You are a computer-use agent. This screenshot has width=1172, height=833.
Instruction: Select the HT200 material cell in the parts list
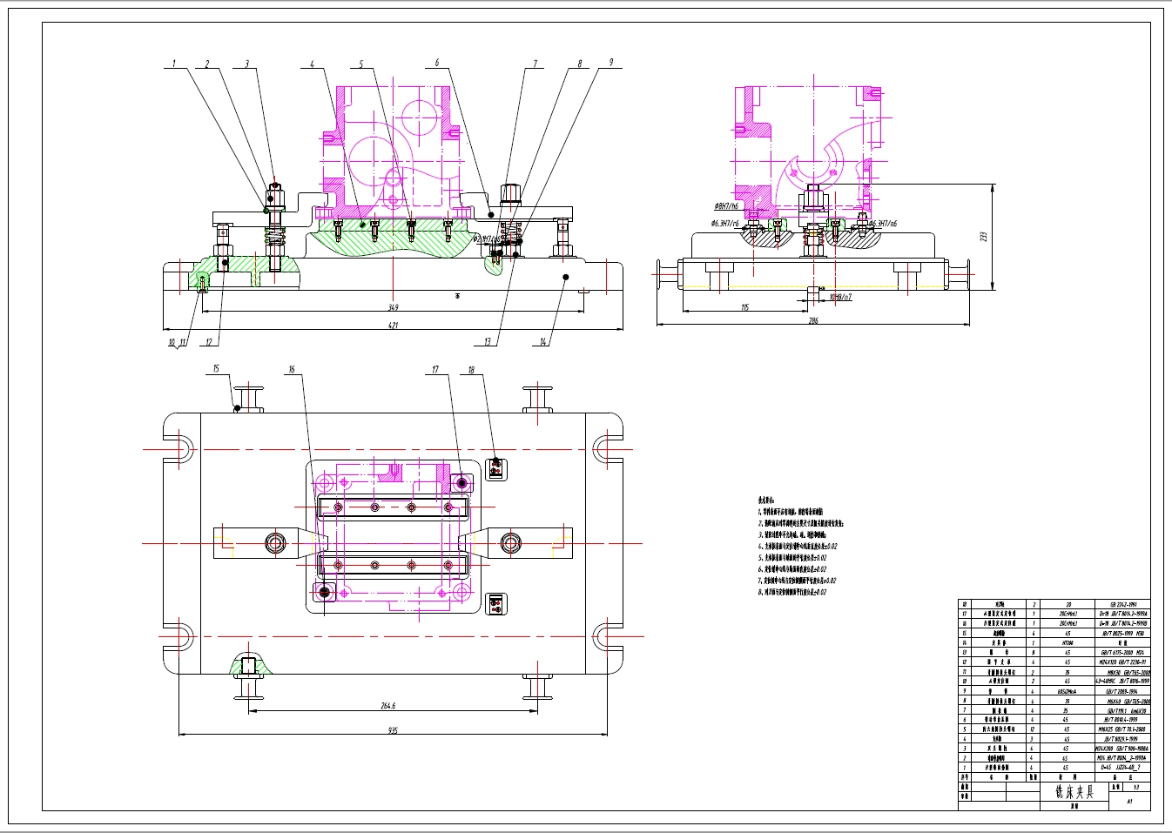(1068, 643)
